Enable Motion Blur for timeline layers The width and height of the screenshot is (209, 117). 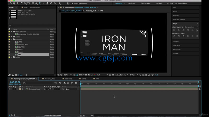coord(72,83)
